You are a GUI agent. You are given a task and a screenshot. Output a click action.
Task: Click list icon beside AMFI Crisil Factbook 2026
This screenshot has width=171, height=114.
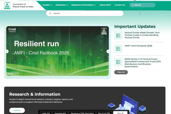click(118, 49)
